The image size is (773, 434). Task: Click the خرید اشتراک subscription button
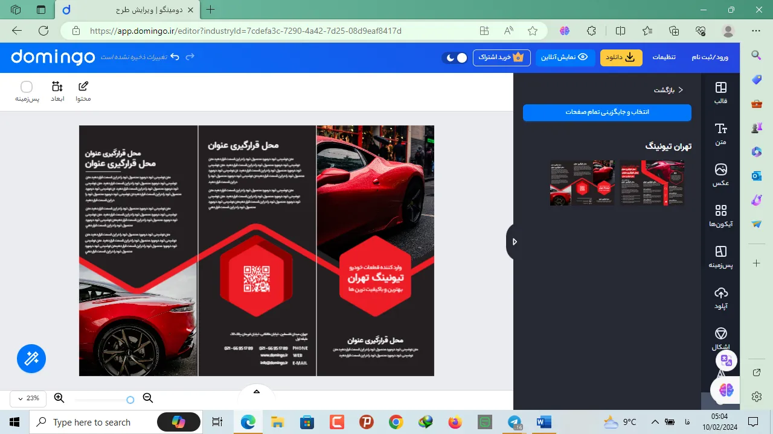click(501, 57)
